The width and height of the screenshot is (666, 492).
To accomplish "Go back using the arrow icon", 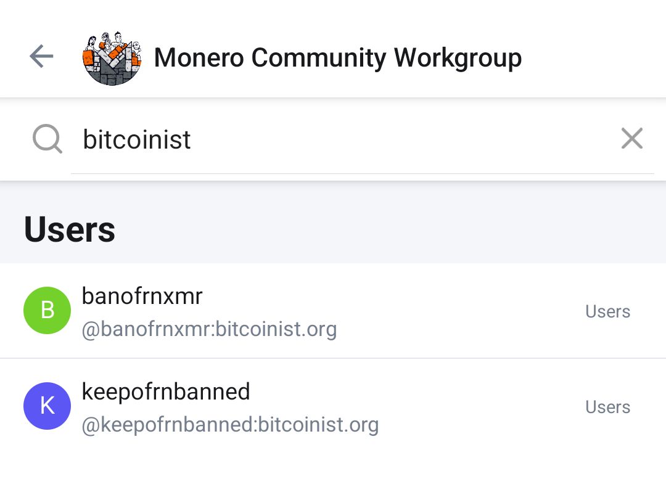I will 41,57.
